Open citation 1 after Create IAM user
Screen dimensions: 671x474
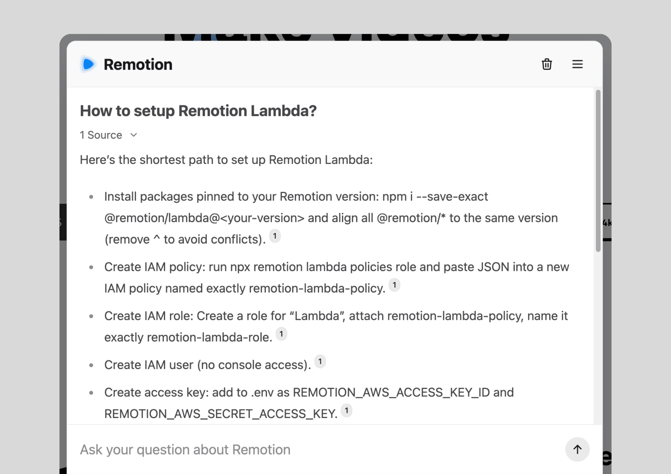pos(320,362)
